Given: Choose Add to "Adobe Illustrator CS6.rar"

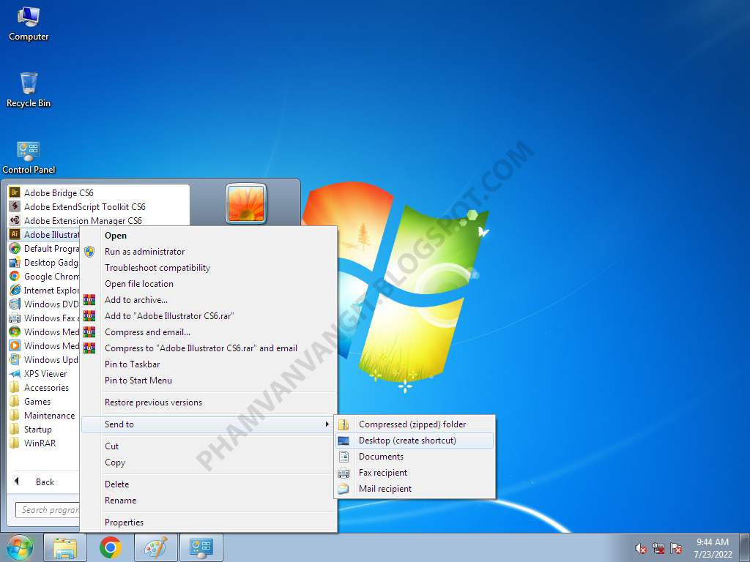Looking at the screenshot, I should pyautogui.click(x=209, y=316).
